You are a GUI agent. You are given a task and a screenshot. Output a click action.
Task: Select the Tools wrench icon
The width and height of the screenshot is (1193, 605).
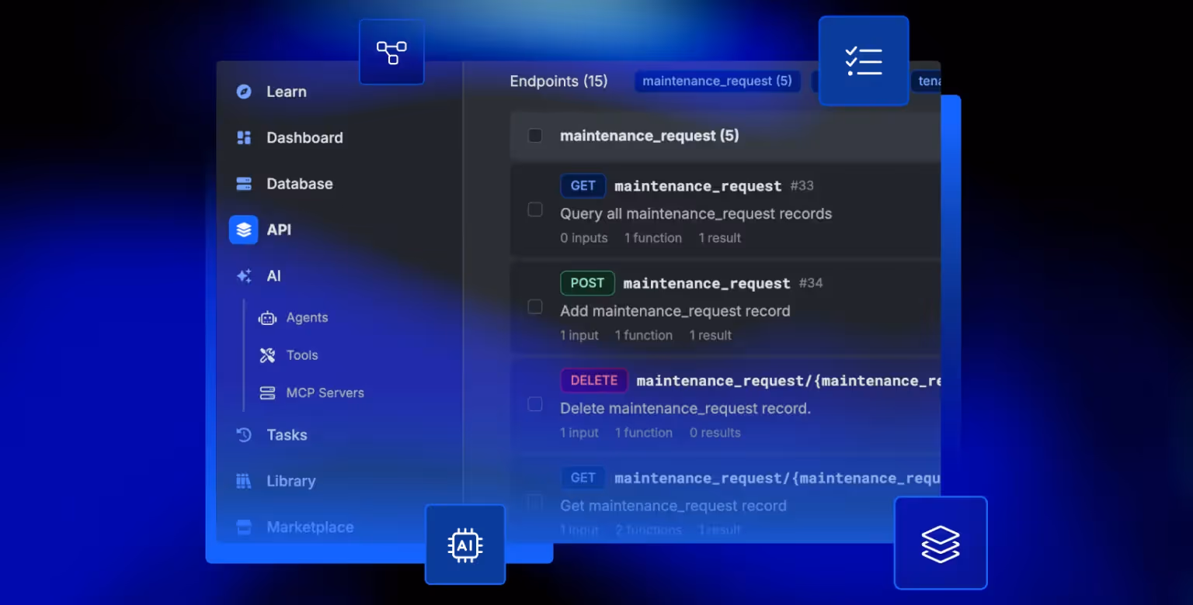tap(267, 354)
